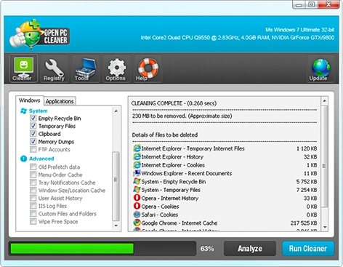Click the results pane scroll down arrow
This screenshot has width=343, height=267.
coord(324,227)
